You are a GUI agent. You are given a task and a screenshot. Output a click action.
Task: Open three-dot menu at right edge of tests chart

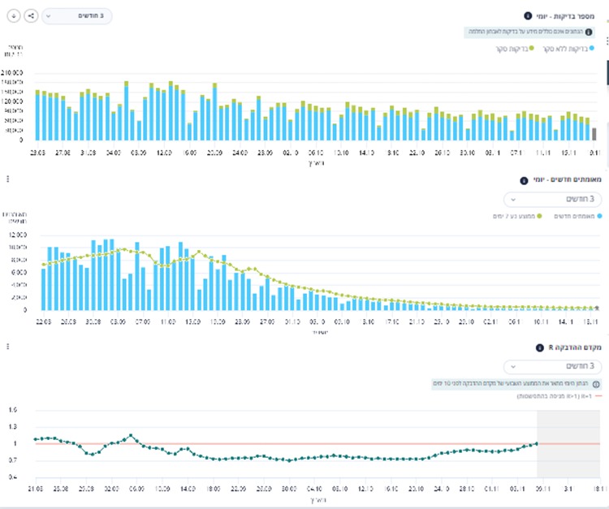point(607,41)
